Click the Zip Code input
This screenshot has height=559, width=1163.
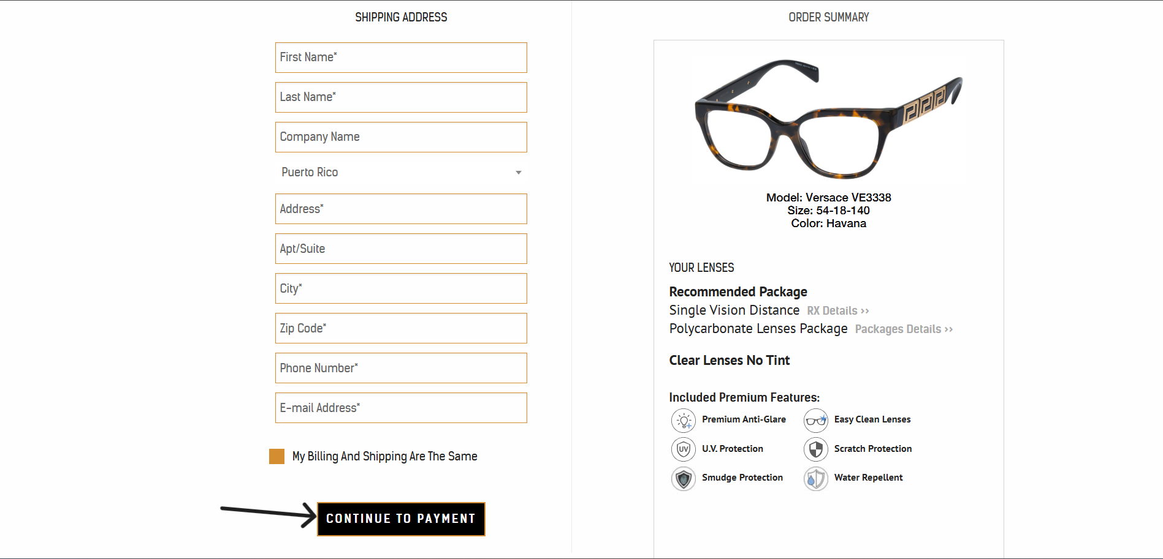[401, 328]
